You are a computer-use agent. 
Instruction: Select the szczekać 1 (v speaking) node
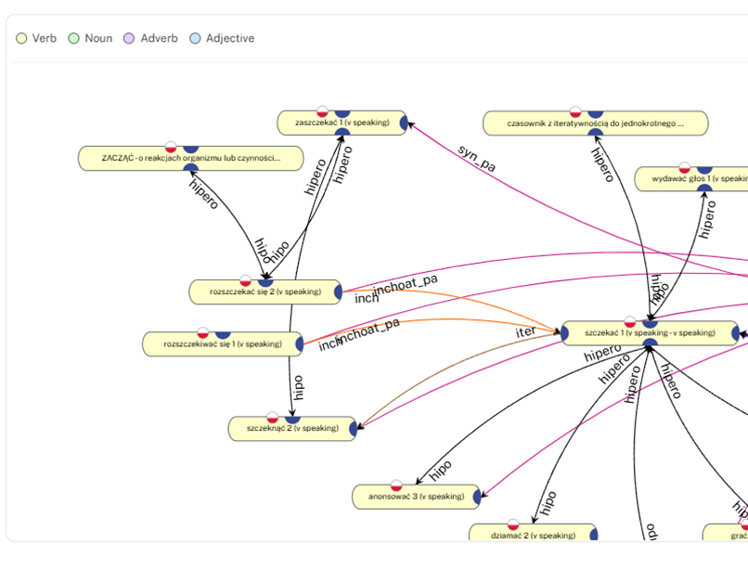[x=650, y=333]
